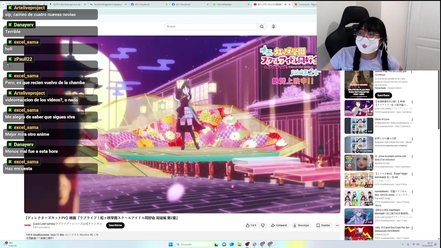Open Google Gemini ad thumbnail
Viewport: 441px width, 248px height.
pyautogui.click(x=359, y=85)
